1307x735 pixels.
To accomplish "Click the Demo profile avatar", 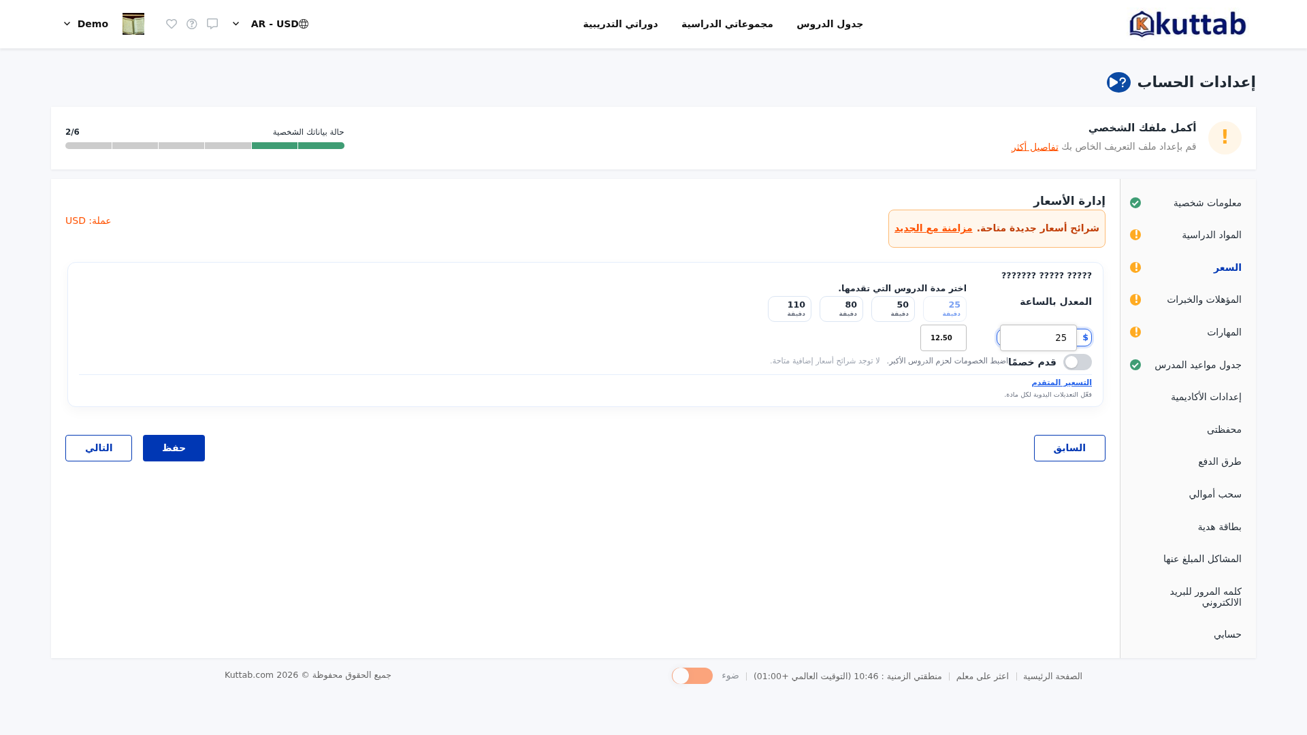I will 133,24.
